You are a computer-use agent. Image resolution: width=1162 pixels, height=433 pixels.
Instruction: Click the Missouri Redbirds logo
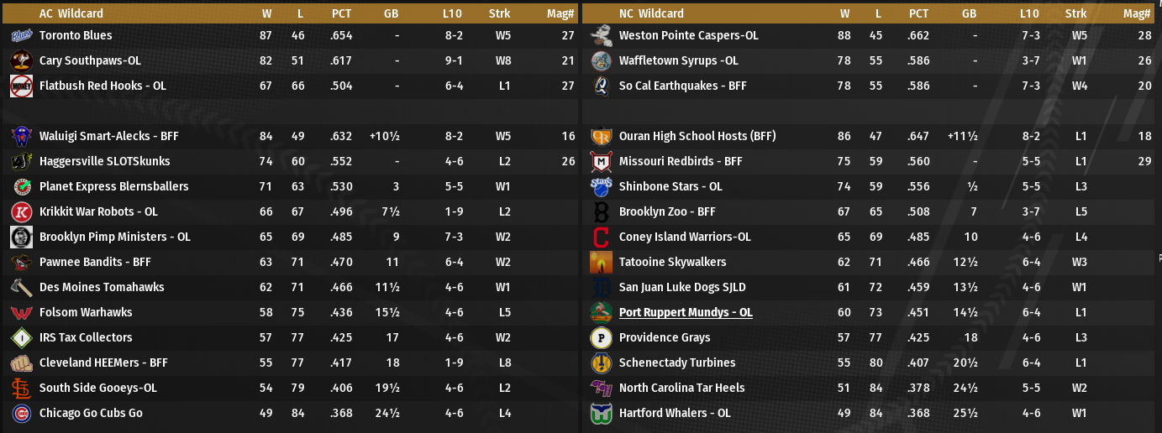(601, 161)
